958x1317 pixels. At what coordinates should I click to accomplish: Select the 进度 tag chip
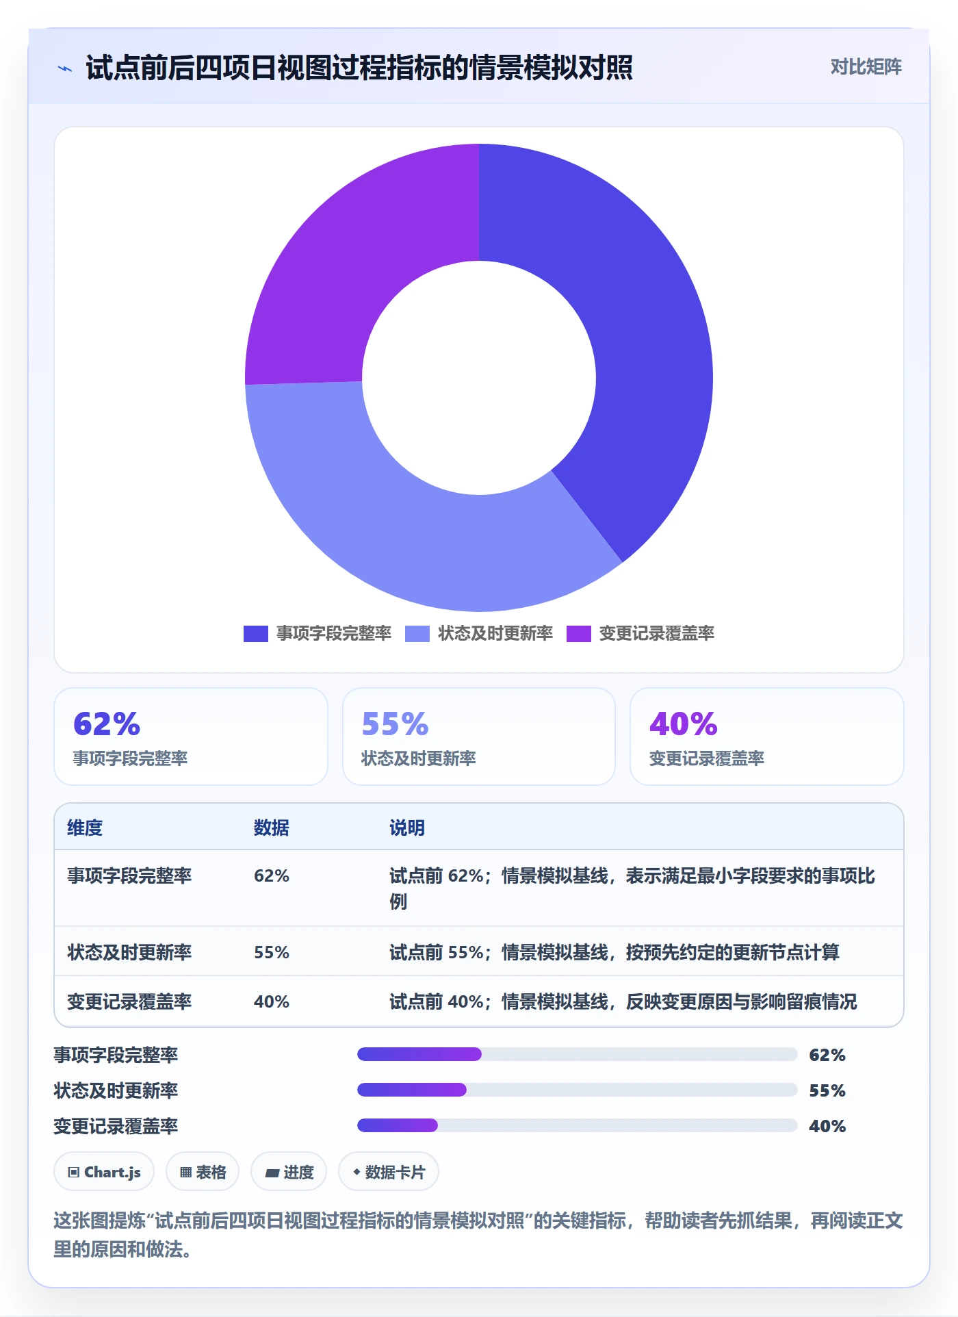coord(289,1172)
